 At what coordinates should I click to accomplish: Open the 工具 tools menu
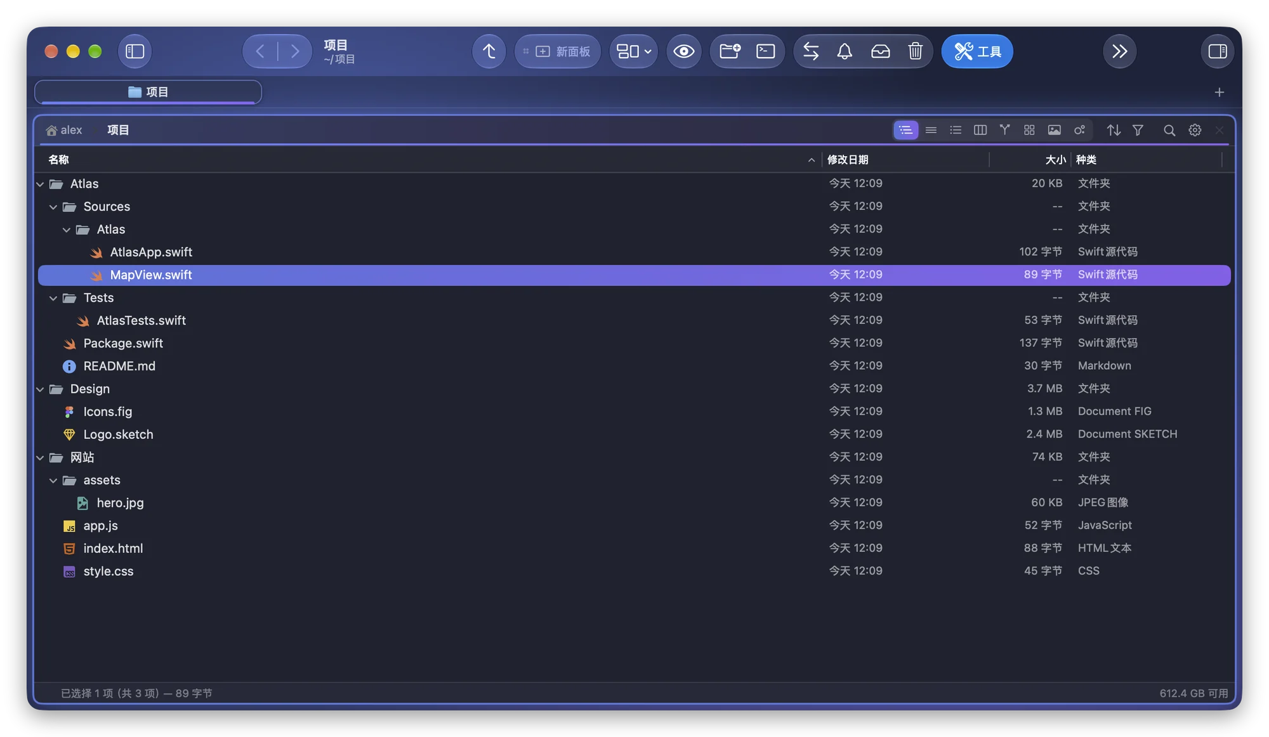(x=977, y=51)
